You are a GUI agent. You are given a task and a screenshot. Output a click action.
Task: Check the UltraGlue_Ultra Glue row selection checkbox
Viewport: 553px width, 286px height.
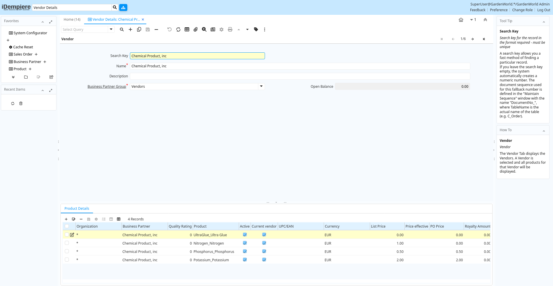67,235
